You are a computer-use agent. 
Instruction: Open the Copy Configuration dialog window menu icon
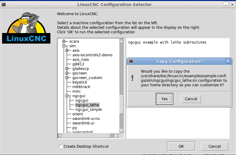click(131, 61)
